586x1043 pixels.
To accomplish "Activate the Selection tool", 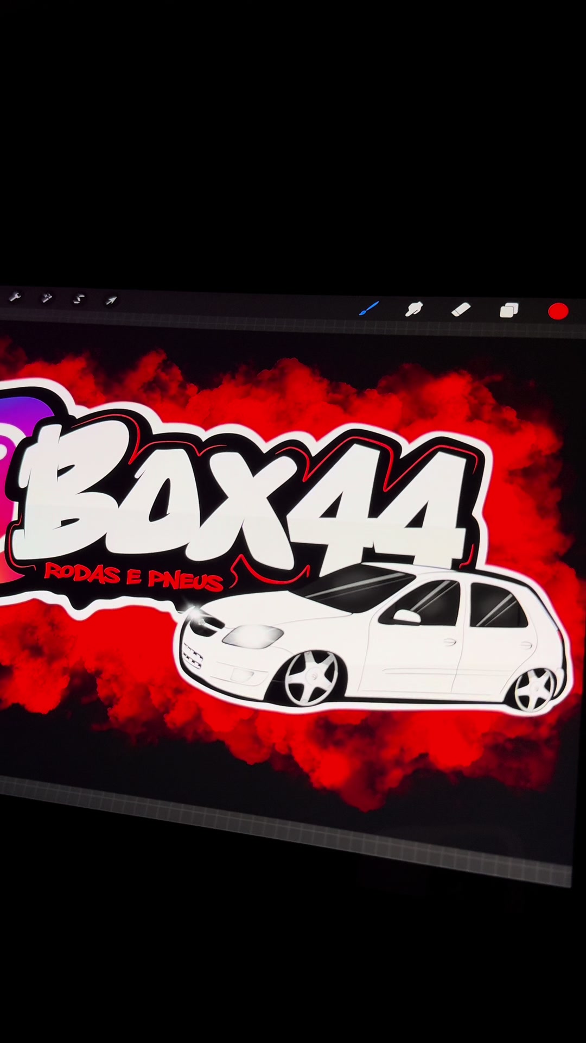I will point(79,299).
